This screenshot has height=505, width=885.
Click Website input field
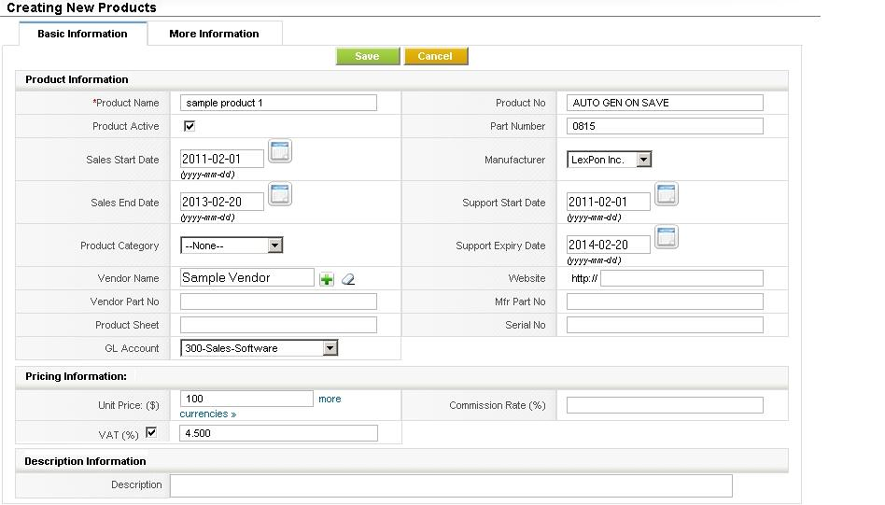(x=681, y=278)
